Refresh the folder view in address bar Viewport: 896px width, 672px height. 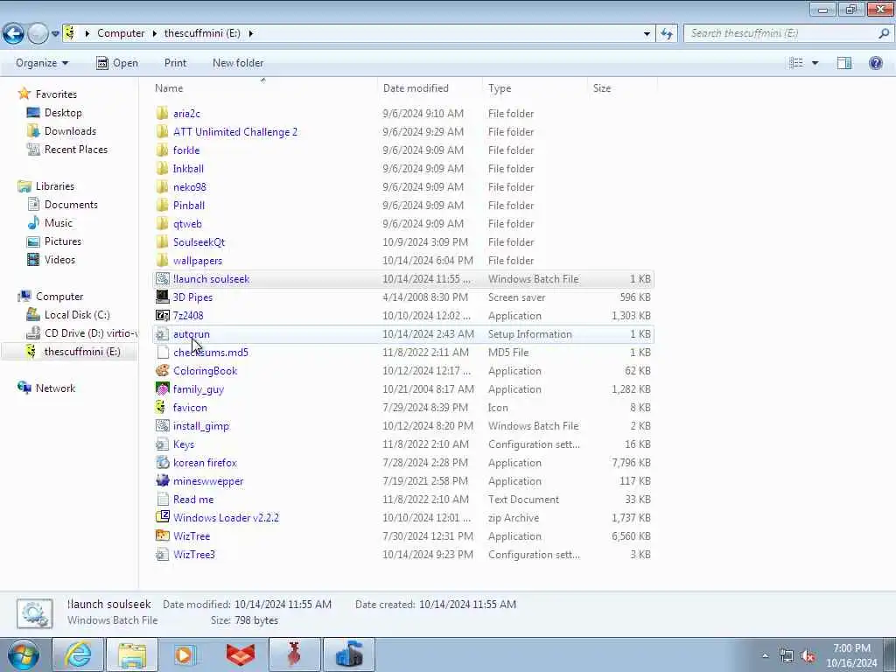point(666,34)
